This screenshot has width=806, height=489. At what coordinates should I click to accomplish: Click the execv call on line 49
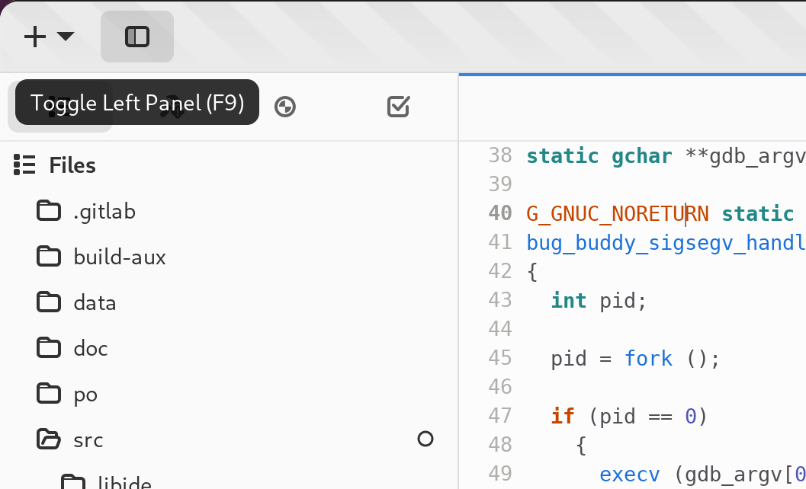point(630,474)
